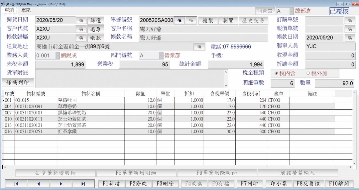This screenshot has height=190, width=359.
Task: Switch to the 單尾 tab
Action: pos(26,10)
